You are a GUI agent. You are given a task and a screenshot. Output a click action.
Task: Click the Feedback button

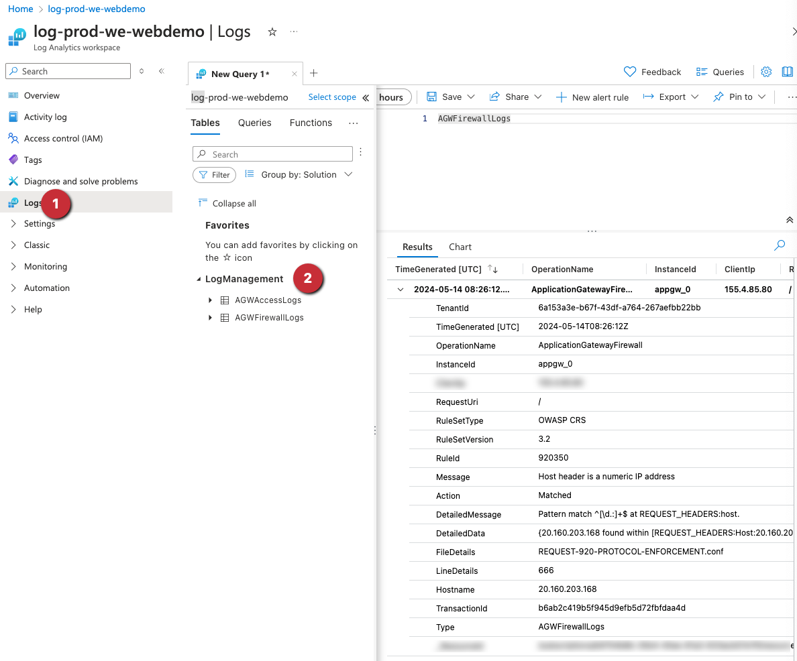[652, 72]
